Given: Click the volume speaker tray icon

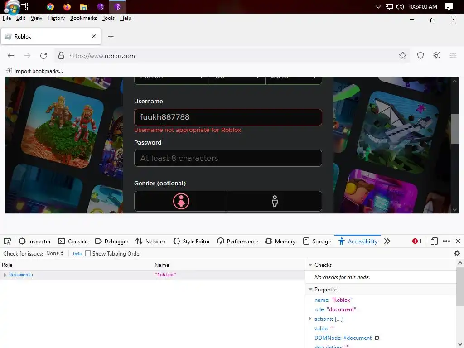Looking at the screenshot, I should 400,6.
